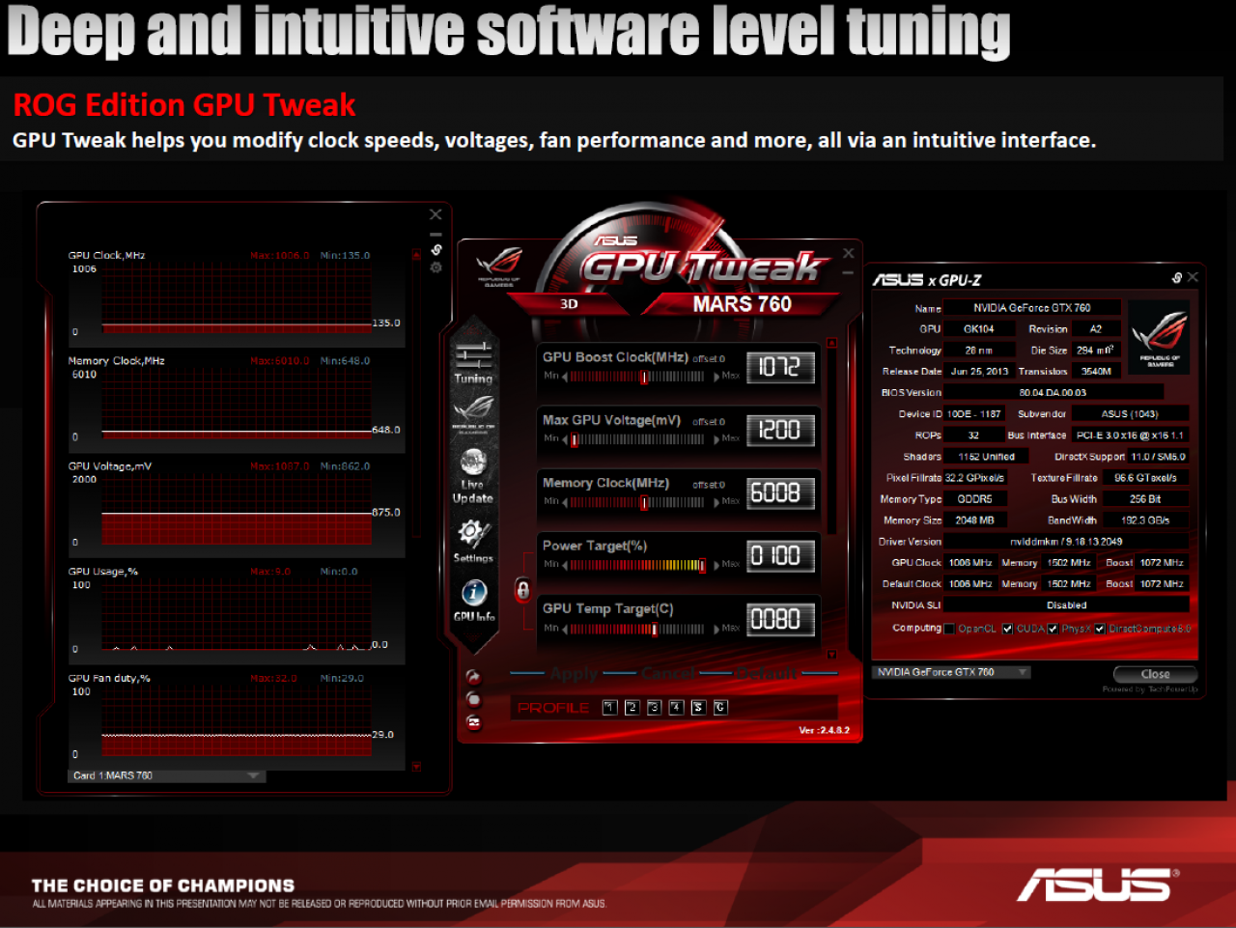Click scroll-down arrow in monitor window
1236x928 pixels.
coord(416,767)
